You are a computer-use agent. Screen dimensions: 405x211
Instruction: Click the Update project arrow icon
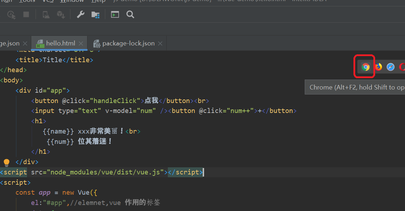61,15
